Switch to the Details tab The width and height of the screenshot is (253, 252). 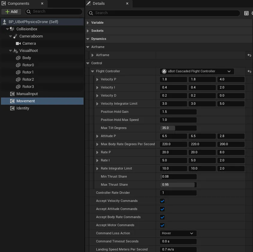click(99, 3)
